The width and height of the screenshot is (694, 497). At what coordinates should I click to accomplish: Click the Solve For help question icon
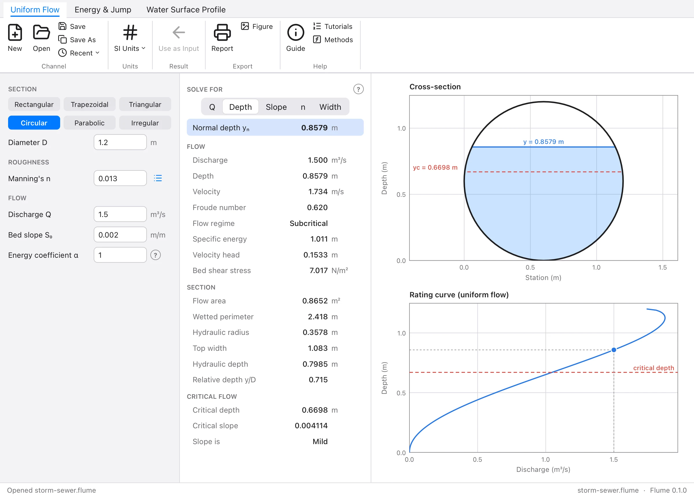coord(358,89)
